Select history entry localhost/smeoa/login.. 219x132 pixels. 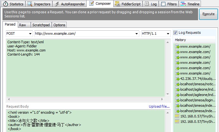click(196, 100)
